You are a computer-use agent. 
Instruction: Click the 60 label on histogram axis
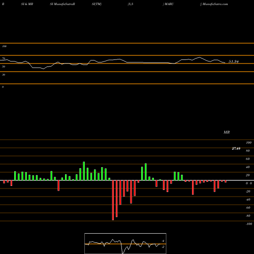pos(247,159)
